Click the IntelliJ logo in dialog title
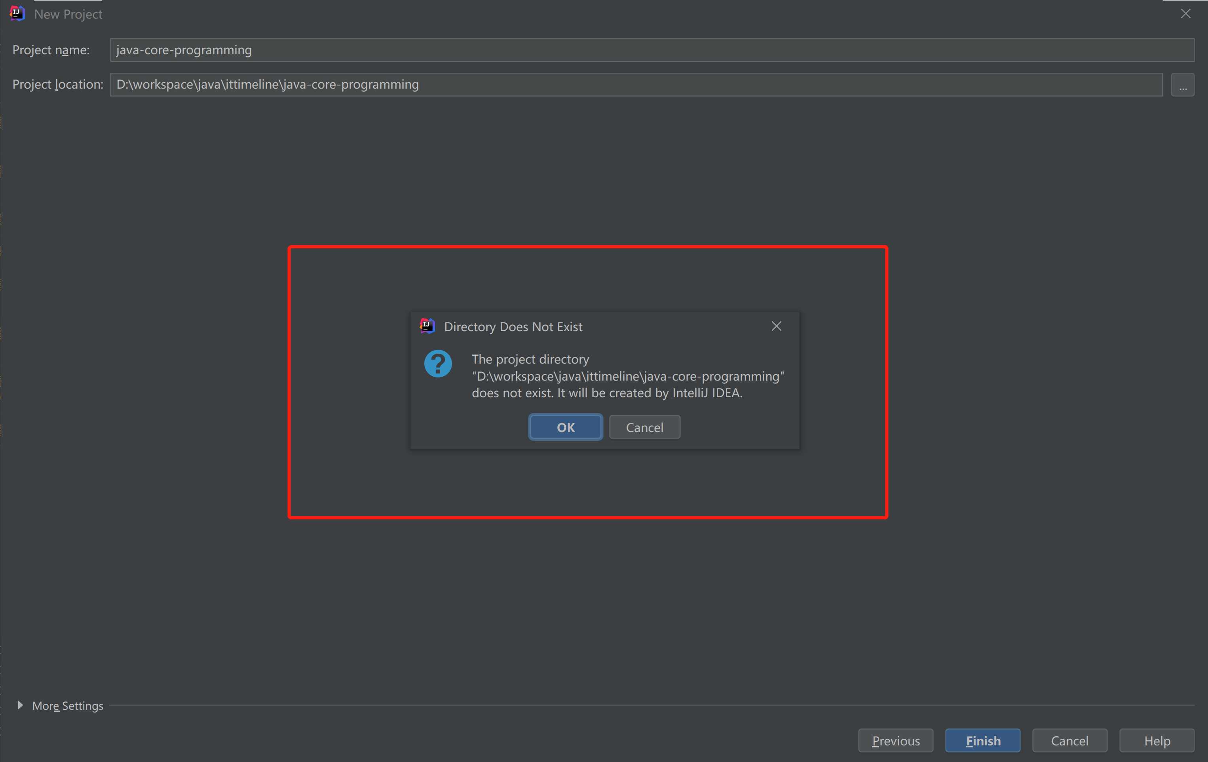This screenshot has height=762, width=1208. click(x=427, y=326)
